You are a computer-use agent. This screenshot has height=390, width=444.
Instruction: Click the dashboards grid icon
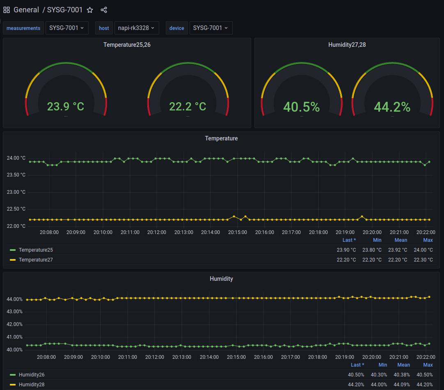tap(7, 10)
